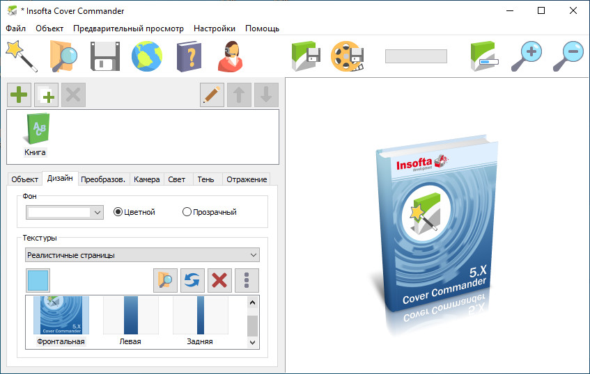
Task: Save project with floppy disk icon
Action: [105, 56]
